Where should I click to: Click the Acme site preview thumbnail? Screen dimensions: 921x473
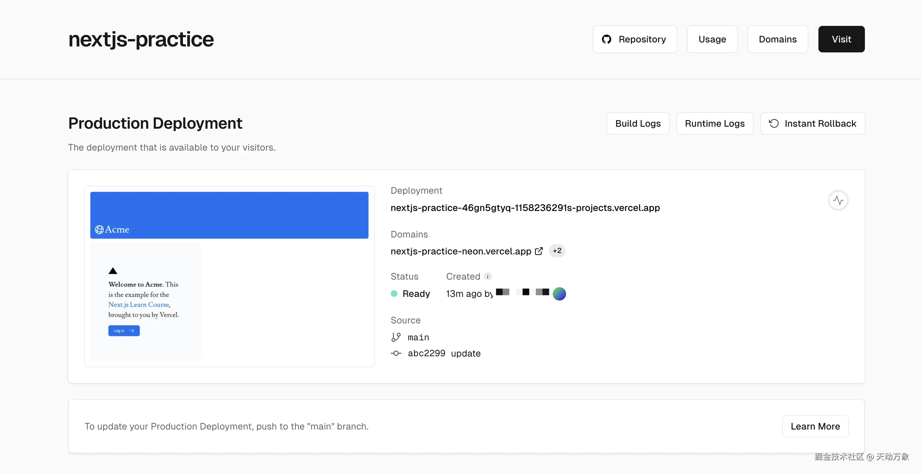tap(229, 276)
